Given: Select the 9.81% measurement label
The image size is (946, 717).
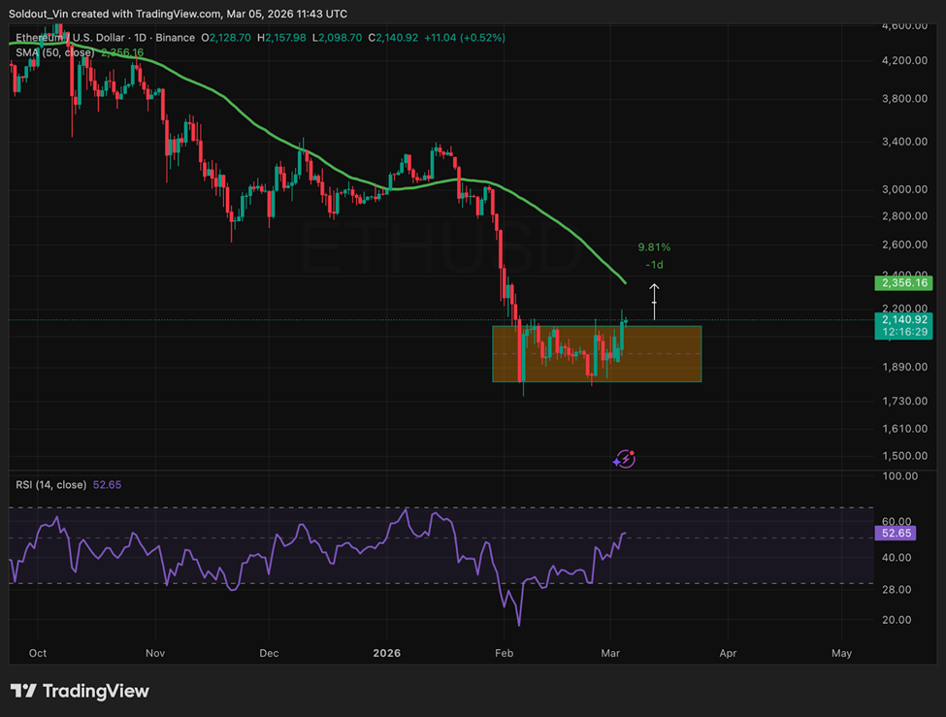Looking at the screenshot, I should 653,245.
